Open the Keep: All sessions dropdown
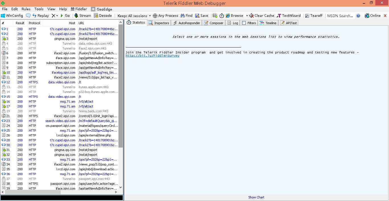This screenshot has width=389, height=201. point(134,16)
